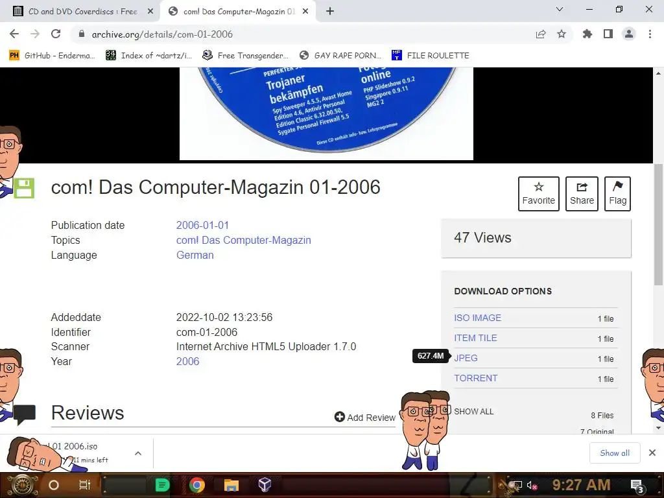Click the address bar URL field
Screen dimensions: 664x498
click(x=305, y=34)
